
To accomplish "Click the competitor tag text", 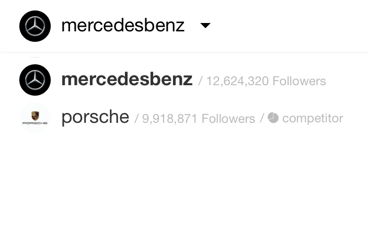I will (x=313, y=118).
